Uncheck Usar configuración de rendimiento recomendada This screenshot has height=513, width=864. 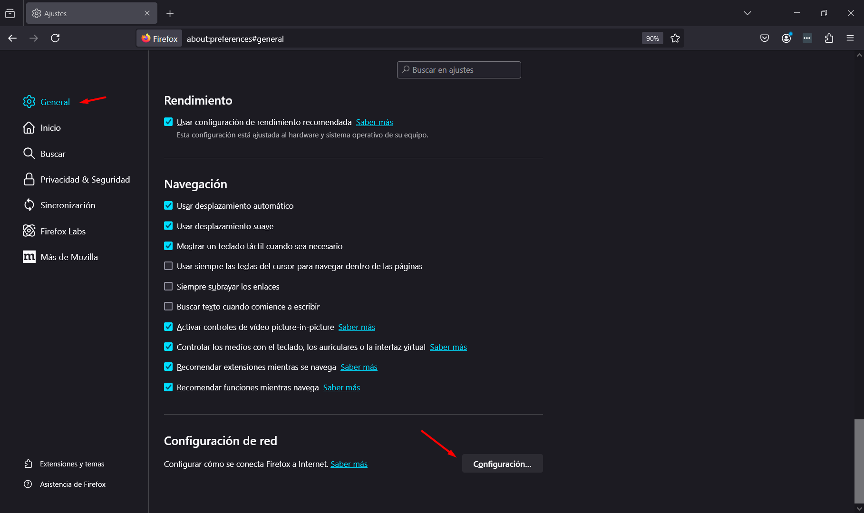coord(168,122)
